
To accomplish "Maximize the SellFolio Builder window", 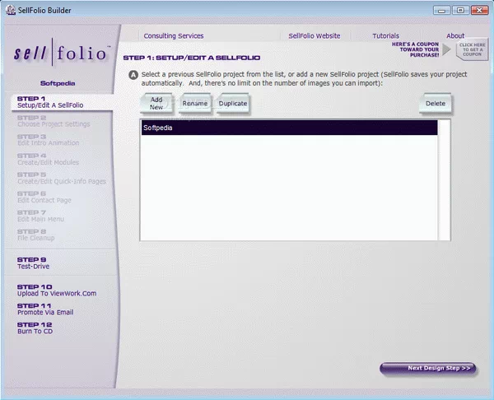I will tap(460, 11).
